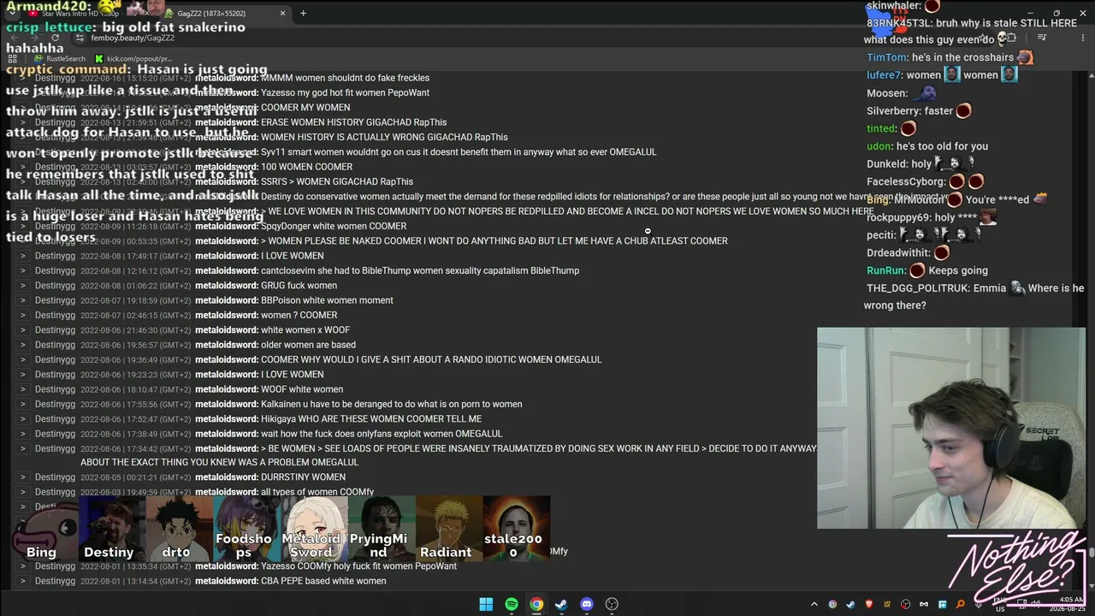Open the kick.com popout bookmark
The height and width of the screenshot is (616, 1095).
point(133,58)
